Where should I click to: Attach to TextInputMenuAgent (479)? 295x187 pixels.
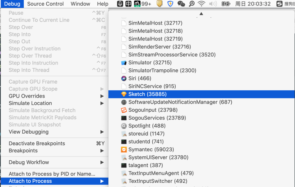[202, 173]
